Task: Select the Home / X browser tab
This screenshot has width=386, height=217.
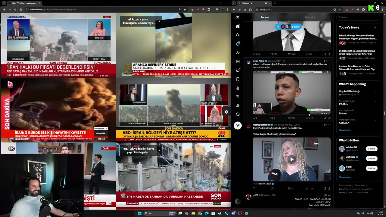Action: pos(254,3)
